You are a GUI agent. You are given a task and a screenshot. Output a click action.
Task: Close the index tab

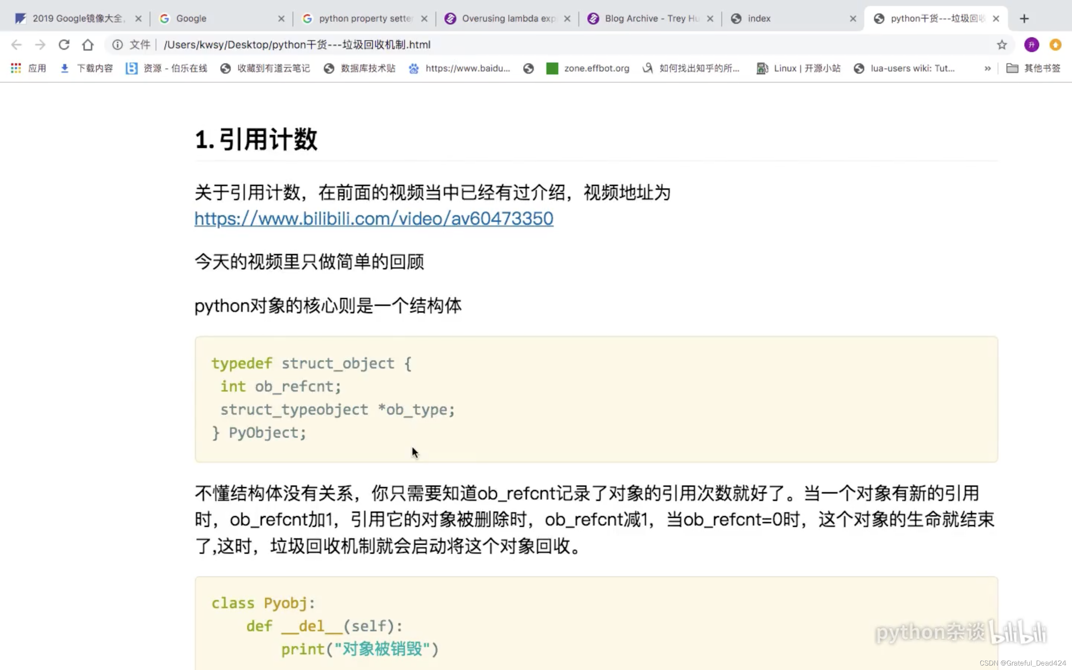pos(853,19)
